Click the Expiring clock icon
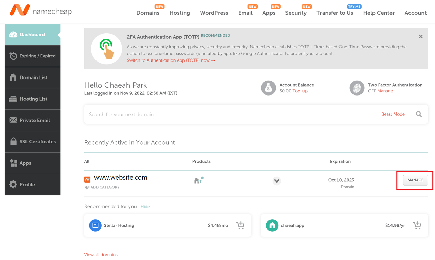This screenshot has width=435, height=260. 13,56
